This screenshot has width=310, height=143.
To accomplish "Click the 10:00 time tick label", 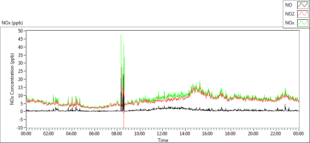I will point(139,134).
